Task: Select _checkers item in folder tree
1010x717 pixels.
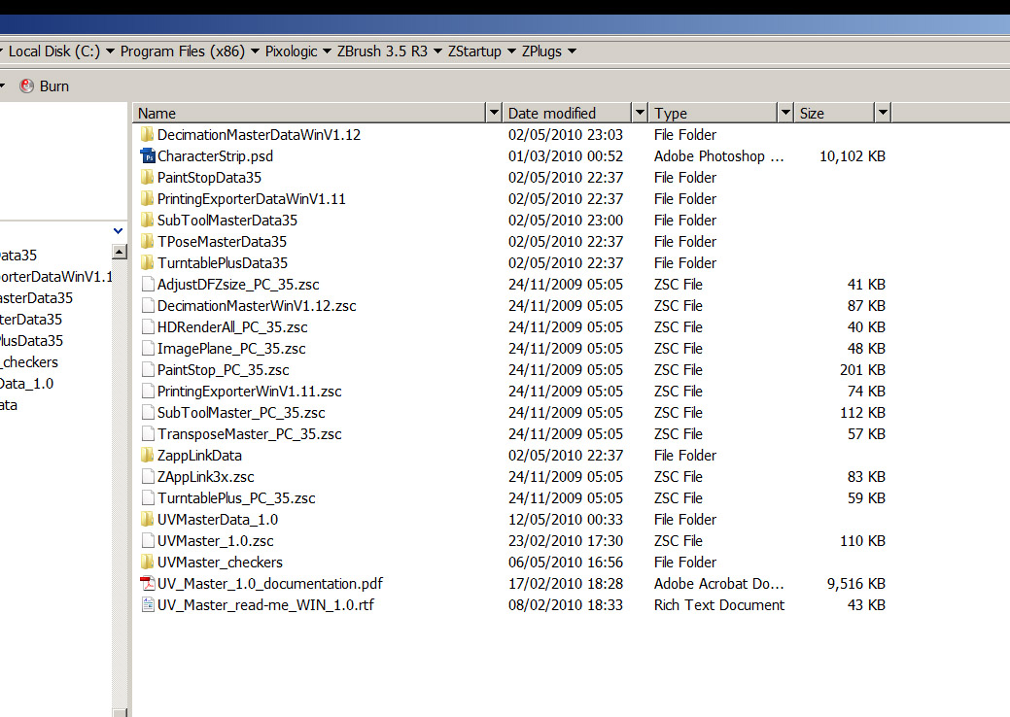Action: point(29,361)
